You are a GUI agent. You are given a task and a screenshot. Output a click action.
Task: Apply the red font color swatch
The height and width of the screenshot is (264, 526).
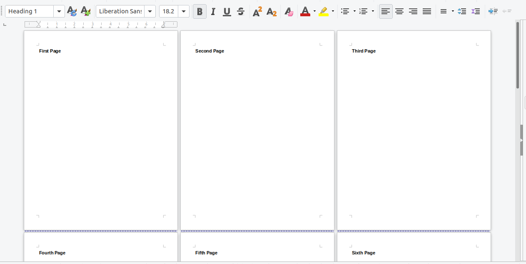coord(306,11)
